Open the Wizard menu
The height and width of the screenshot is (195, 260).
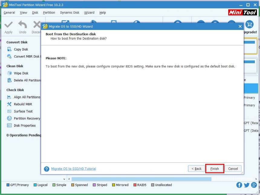[x=89, y=13]
